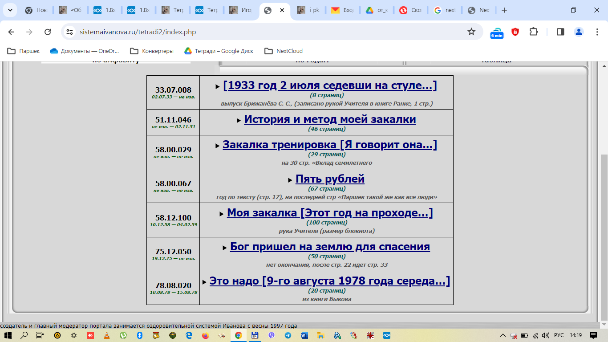
Task: Toggle the browser side panel
Action: point(560,32)
